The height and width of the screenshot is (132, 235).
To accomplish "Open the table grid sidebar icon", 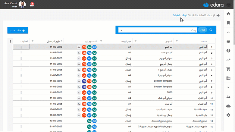I will point(228,78).
